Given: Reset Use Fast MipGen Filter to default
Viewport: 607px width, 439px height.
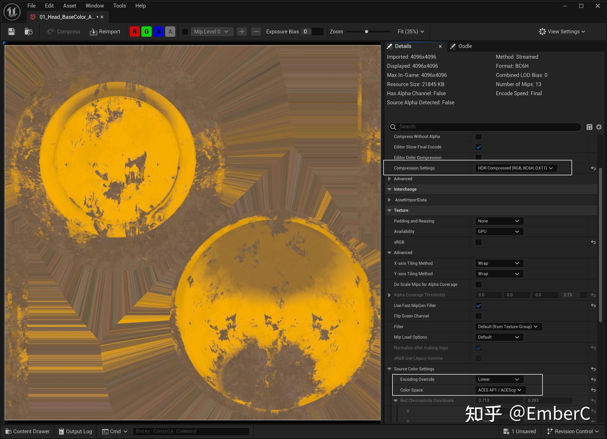Looking at the screenshot, I should (x=594, y=306).
